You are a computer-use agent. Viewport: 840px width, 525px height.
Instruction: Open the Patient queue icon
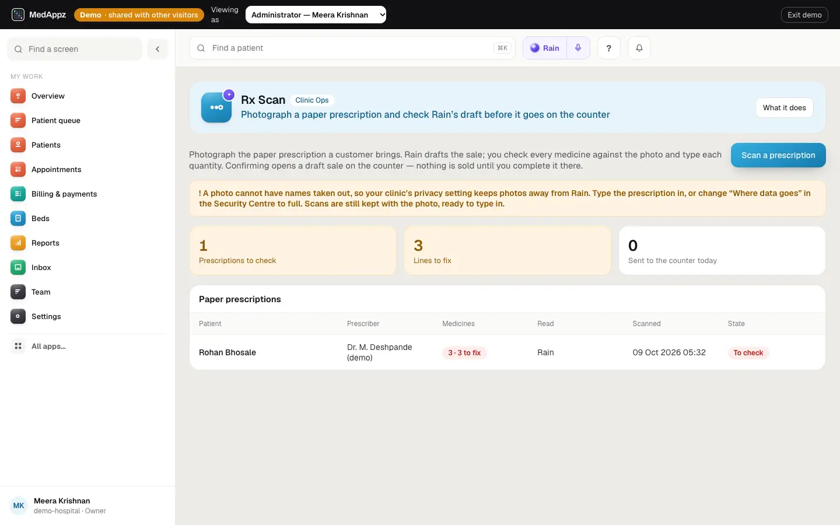click(x=18, y=121)
